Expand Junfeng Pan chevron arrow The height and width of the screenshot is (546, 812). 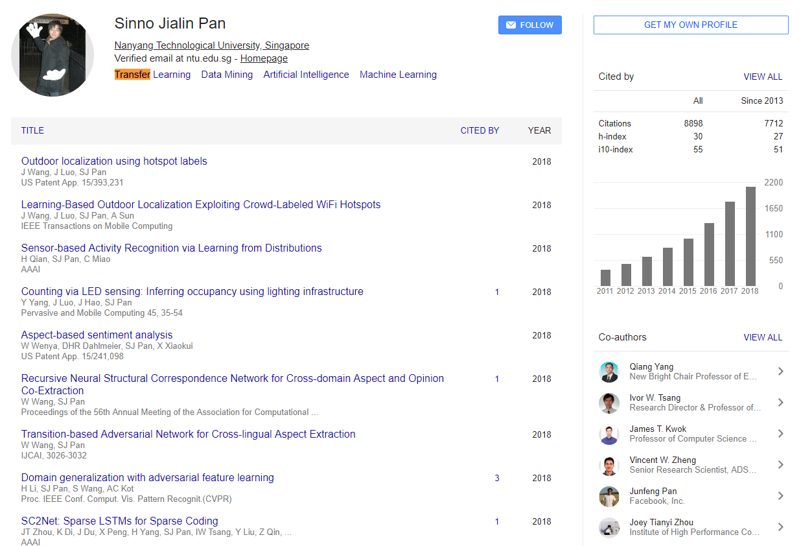tap(780, 496)
